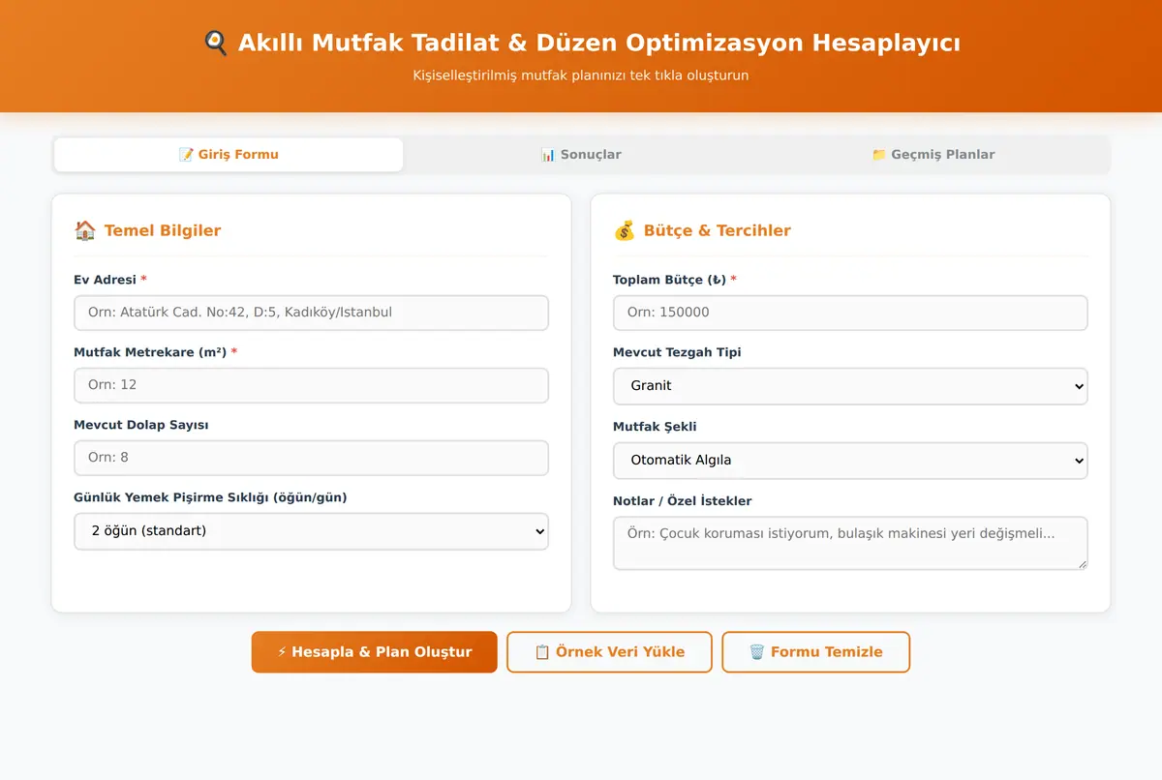Click the money bag icon beside Bütçe & Tercihler
Image resolution: width=1162 pixels, height=780 pixels.
[625, 230]
